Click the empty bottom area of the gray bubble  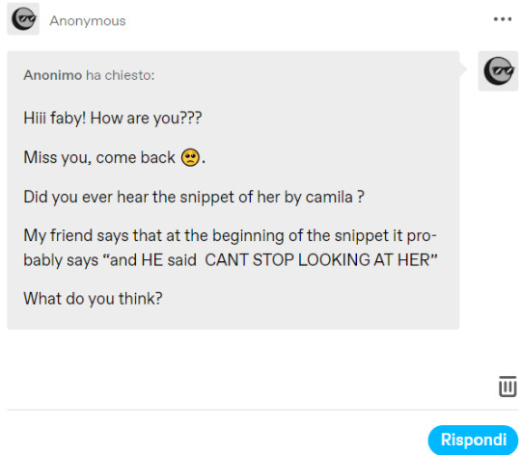(233, 319)
